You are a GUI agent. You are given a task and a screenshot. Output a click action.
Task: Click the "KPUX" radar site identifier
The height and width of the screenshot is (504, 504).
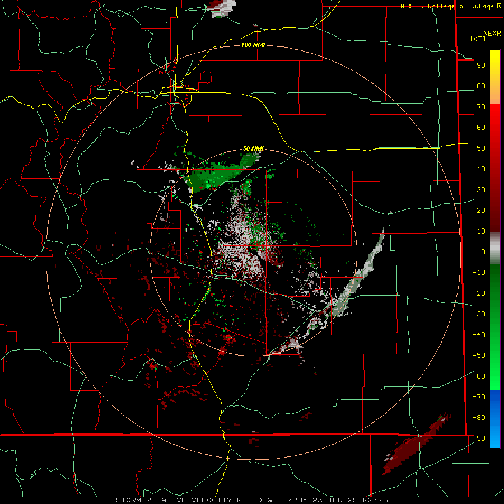coord(297,500)
